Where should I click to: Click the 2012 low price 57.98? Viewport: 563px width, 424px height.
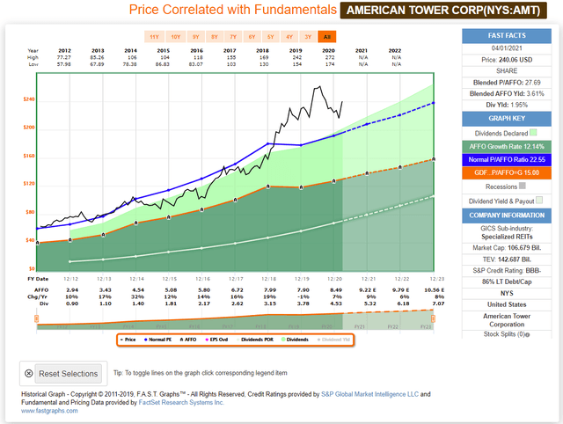(64, 64)
